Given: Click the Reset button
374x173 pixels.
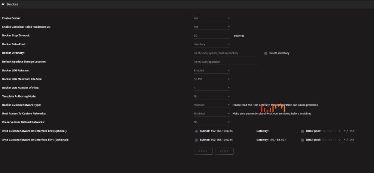Looking at the screenshot, I should pos(224,151).
